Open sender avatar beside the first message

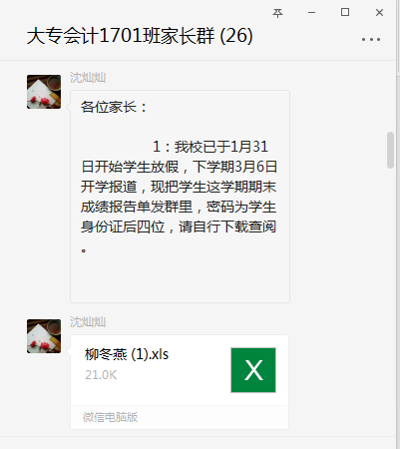44,92
